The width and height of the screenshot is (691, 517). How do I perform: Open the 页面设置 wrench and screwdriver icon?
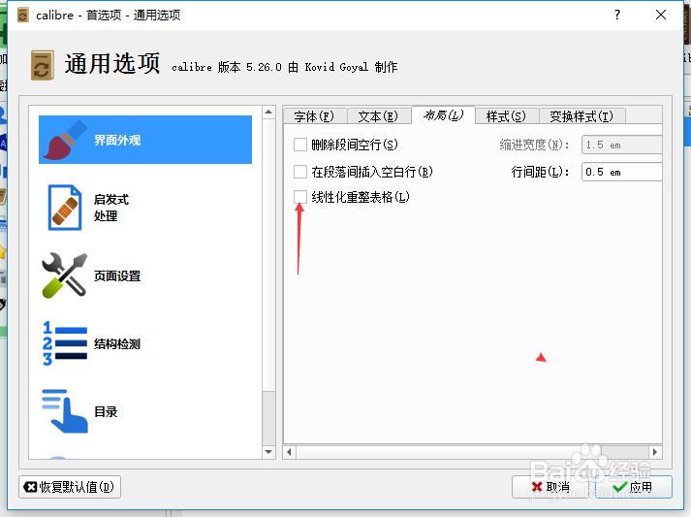coord(65,275)
